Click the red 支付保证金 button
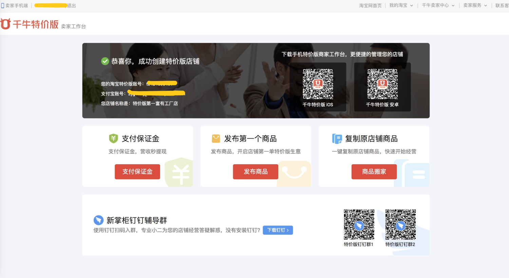This screenshot has width=509, height=278. [x=137, y=172]
